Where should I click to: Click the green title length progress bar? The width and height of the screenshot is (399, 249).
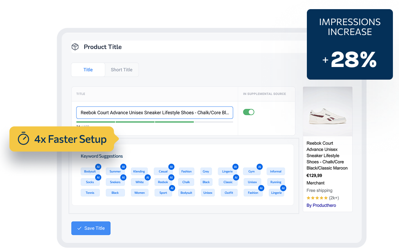pyautogui.click(x=155, y=122)
